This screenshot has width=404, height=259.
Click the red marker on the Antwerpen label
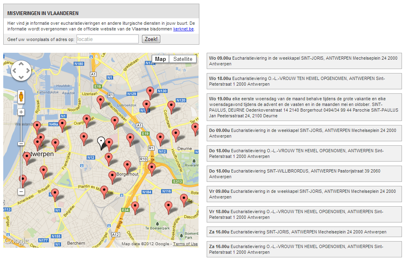pos(27,158)
